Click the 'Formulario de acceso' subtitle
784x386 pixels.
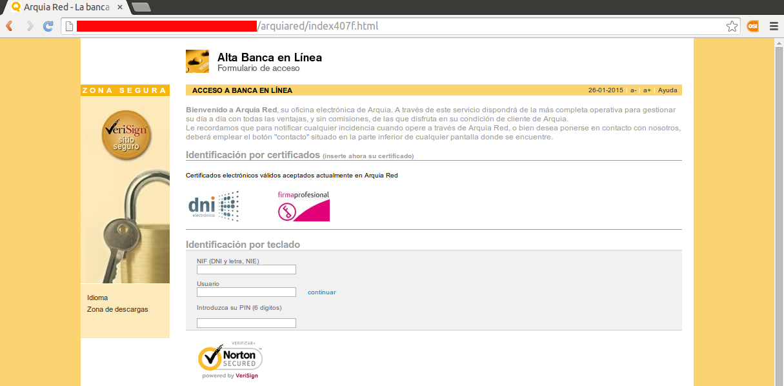tap(259, 68)
